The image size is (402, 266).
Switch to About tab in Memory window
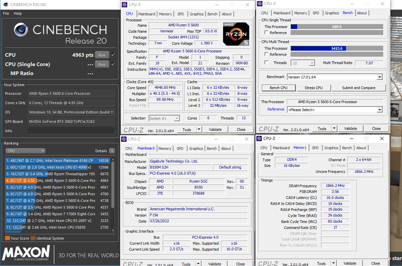[361, 148]
